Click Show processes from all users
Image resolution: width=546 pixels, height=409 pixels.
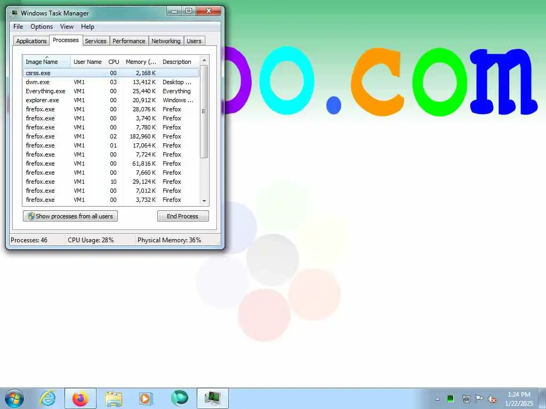click(70, 216)
